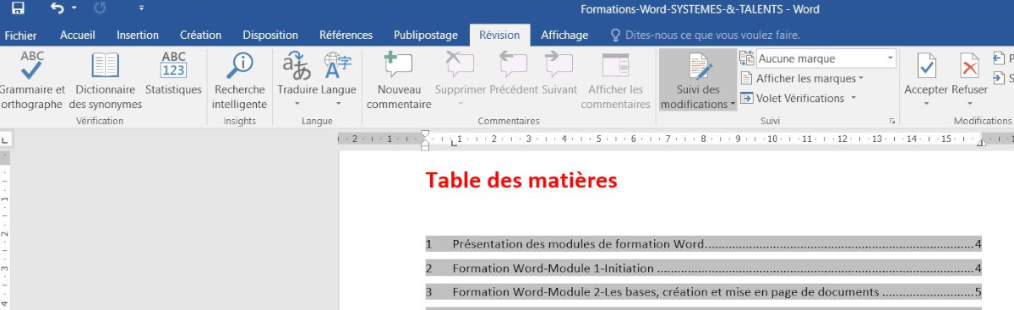
Task: Open the Fichier menu
Action: (x=20, y=35)
